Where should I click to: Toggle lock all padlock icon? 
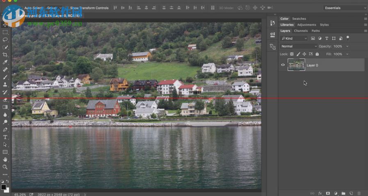(317, 54)
